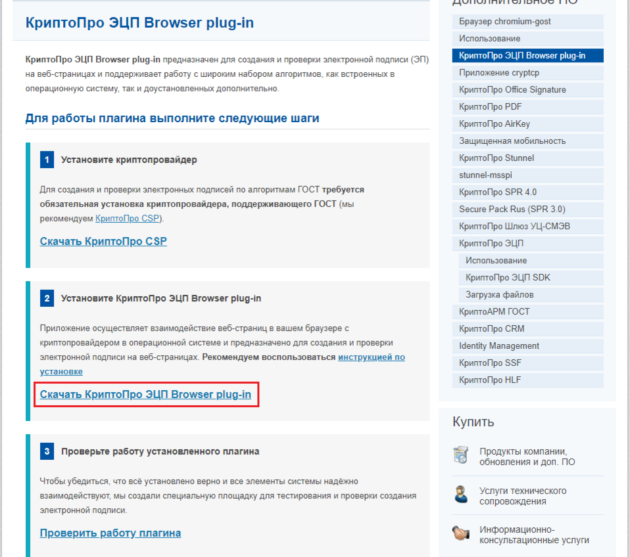630x557 pixels.
Task: Open КриптоПро PDF sidebar item
Action: (x=527, y=107)
